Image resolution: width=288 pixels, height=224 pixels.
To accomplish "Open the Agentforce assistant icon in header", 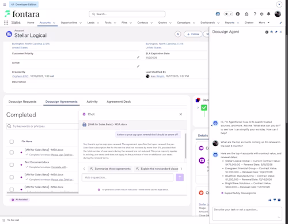I will click(x=218, y=14).
